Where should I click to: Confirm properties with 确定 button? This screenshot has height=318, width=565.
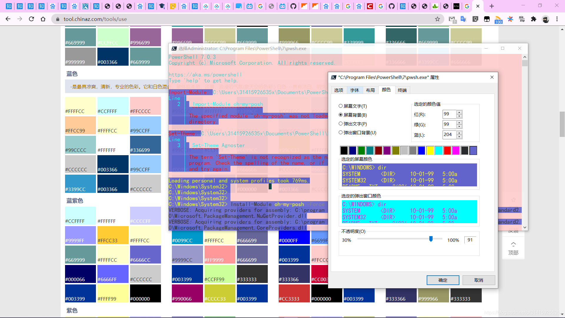(x=443, y=280)
